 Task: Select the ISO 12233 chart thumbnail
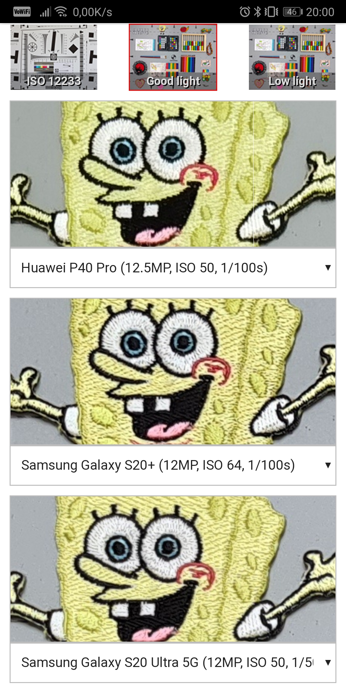coord(54,57)
